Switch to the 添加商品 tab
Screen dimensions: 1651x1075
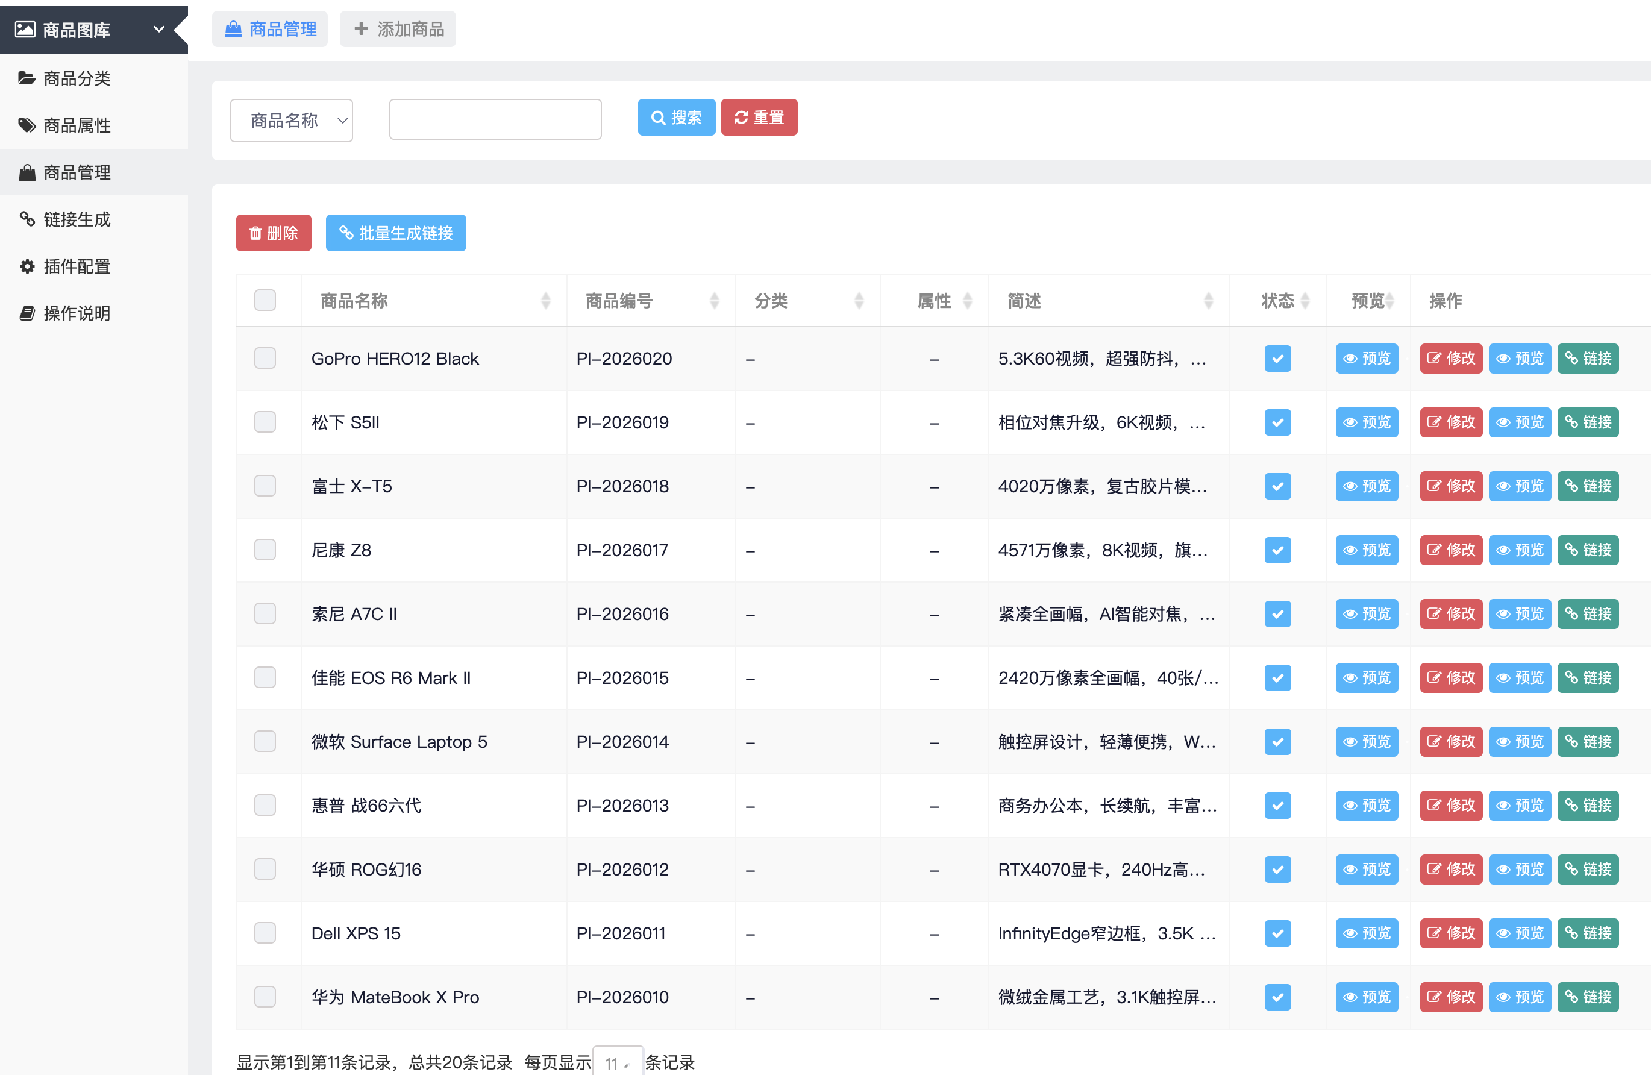pyautogui.click(x=398, y=29)
